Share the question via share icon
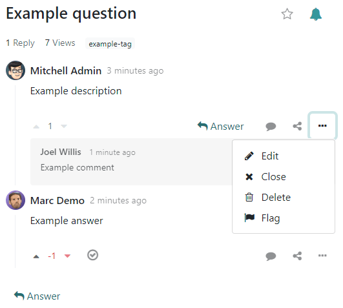 [x=297, y=126]
